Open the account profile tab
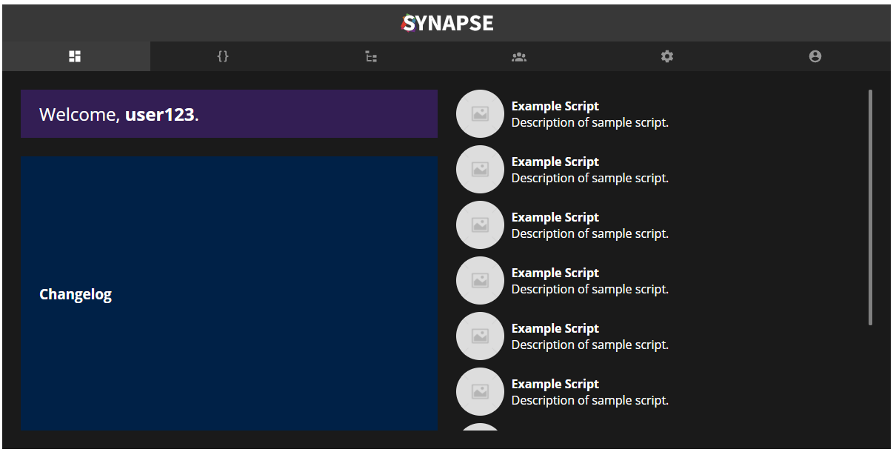Screen dimensions: 896x452 click(815, 56)
